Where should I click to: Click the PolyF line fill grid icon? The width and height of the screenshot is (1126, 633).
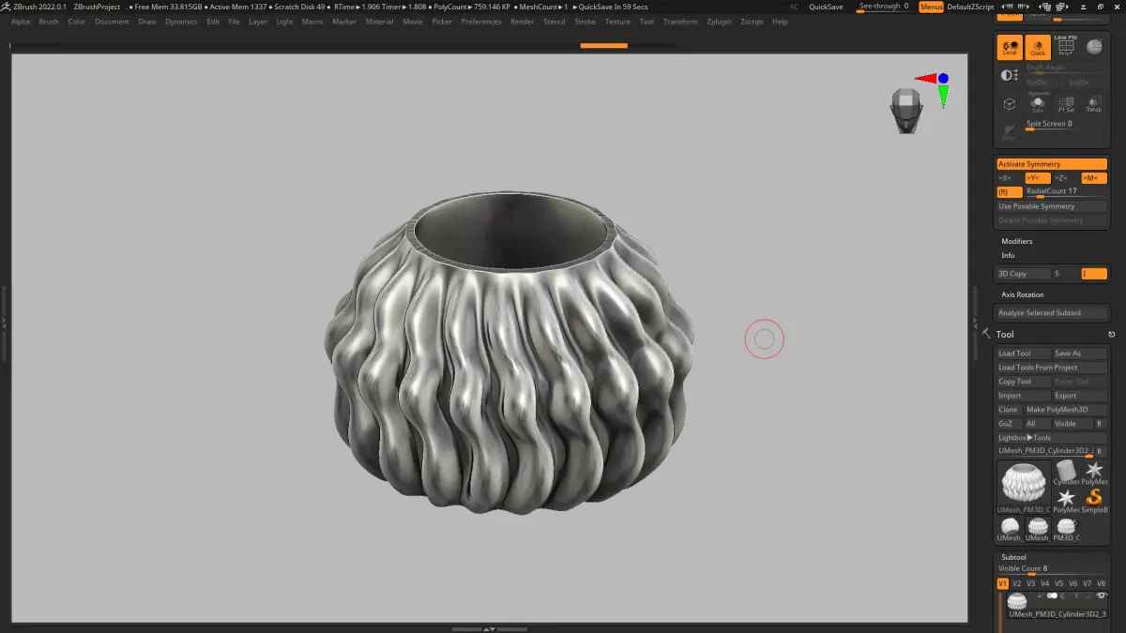pyautogui.click(x=1066, y=47)
